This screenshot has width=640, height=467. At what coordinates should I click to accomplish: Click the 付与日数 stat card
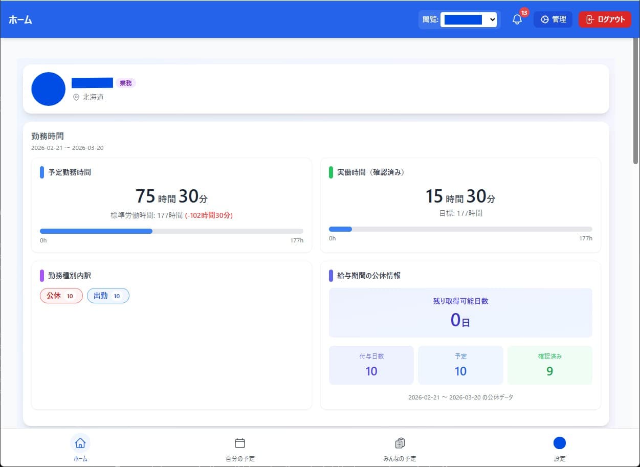point(371,365)
